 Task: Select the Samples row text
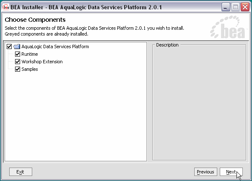coord(30,70)
